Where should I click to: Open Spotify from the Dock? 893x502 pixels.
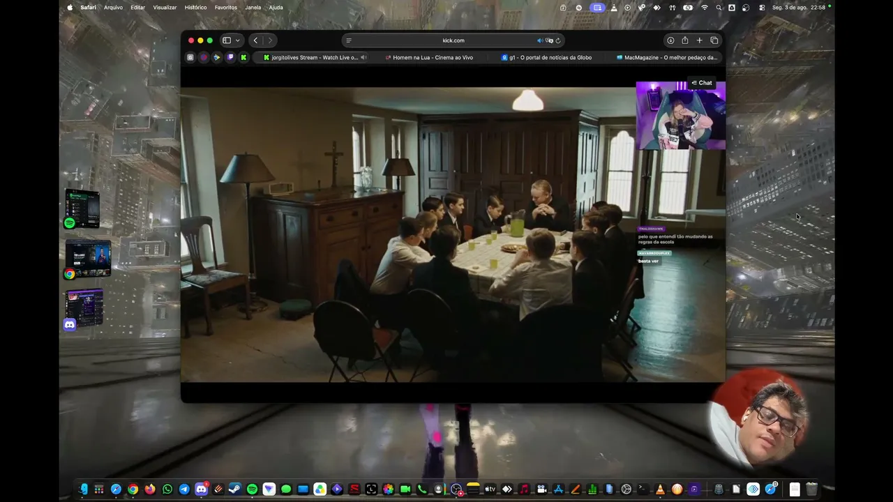[252, 489]
